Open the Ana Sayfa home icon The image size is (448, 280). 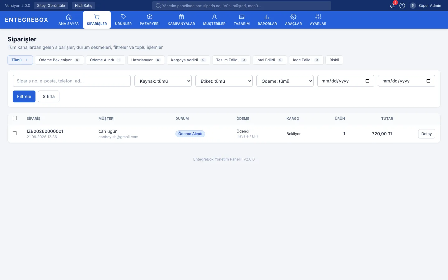pyautogui.click(x=69, y=17)
